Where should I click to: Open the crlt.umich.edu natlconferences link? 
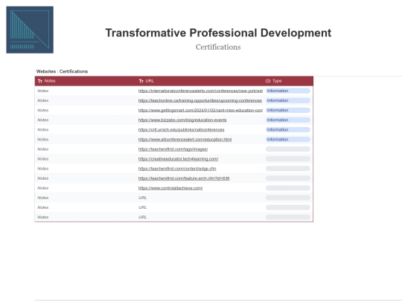(x=181, y=130)
